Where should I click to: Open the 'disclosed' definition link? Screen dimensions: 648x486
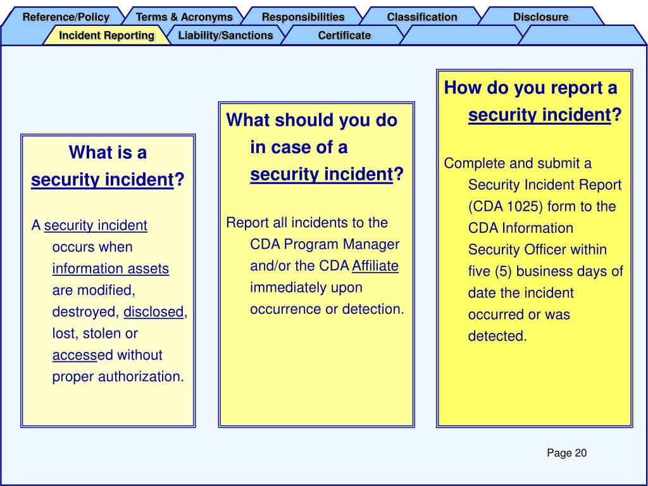pos(153,311)
